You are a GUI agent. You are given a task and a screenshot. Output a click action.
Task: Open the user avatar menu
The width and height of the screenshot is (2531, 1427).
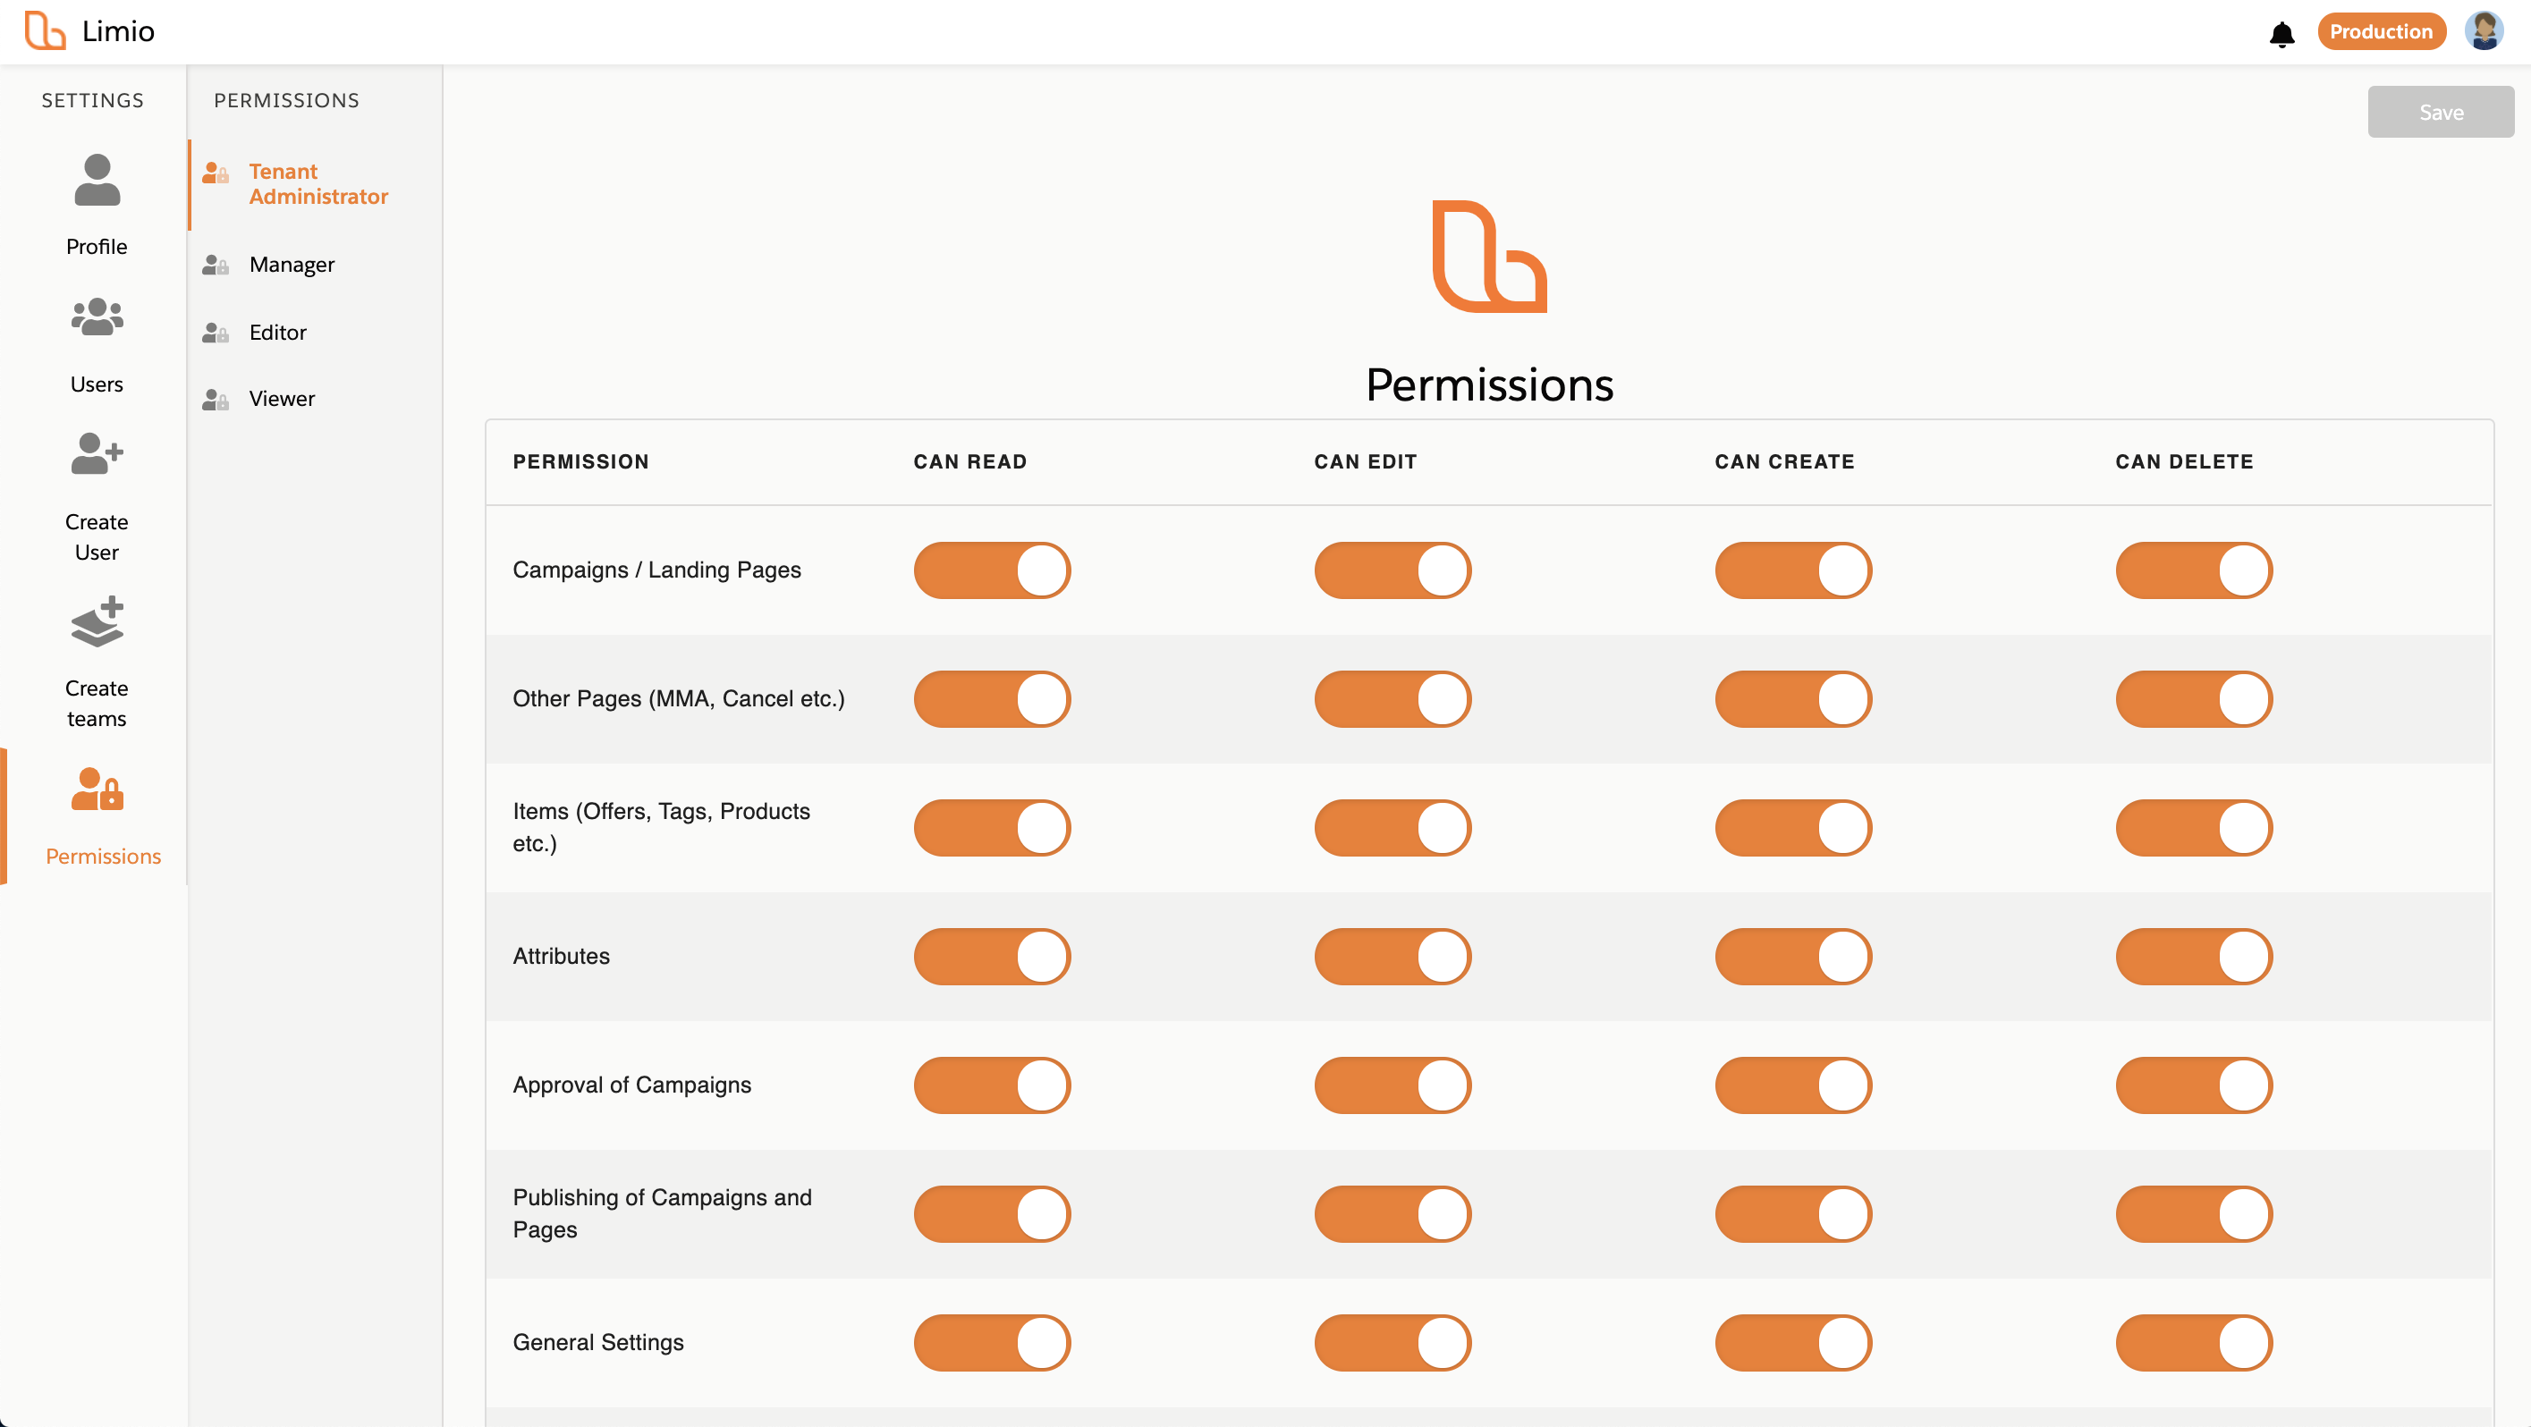[2484, 31]
